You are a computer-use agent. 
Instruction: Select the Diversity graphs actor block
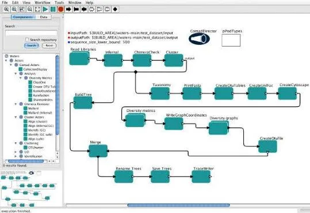click(219, 127)
